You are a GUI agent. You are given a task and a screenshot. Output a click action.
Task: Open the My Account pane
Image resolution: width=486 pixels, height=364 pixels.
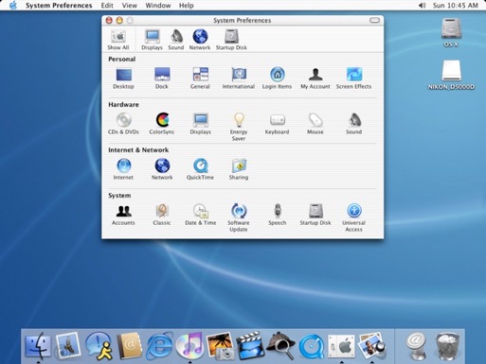pyautogui.click(x=315, y=78)
